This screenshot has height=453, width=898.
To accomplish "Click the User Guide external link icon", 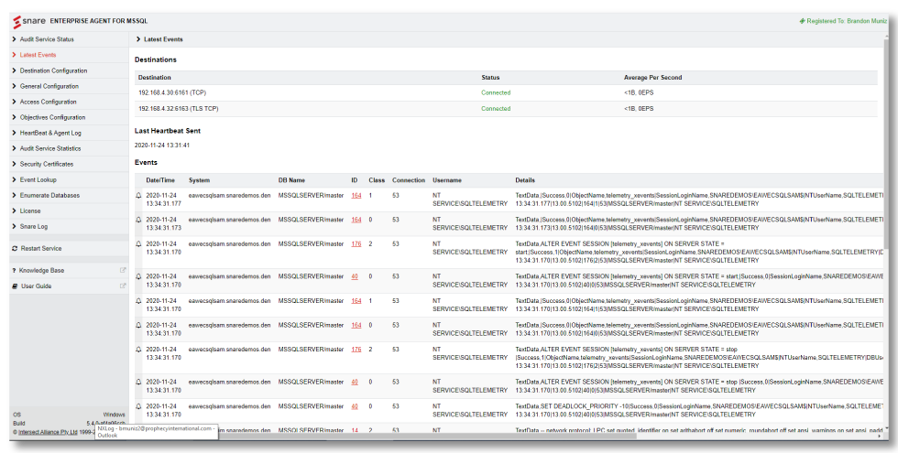I will tap(123, 286).
